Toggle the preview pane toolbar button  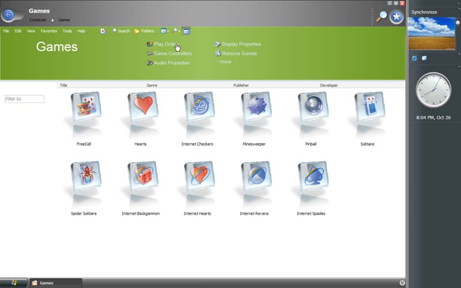(186, 31)
